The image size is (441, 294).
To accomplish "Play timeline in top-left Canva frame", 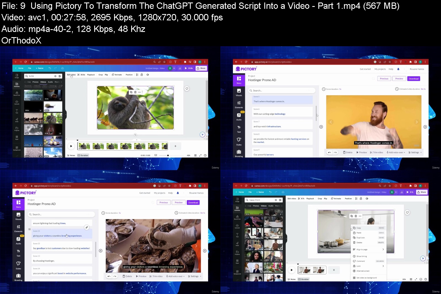I will point(71,146).
